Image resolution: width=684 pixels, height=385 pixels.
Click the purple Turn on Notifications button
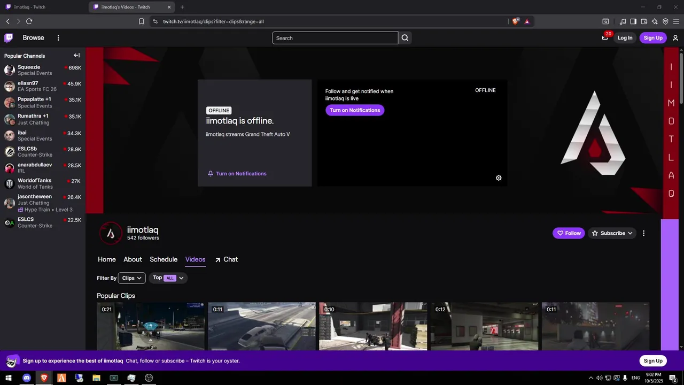pos(355,110)
